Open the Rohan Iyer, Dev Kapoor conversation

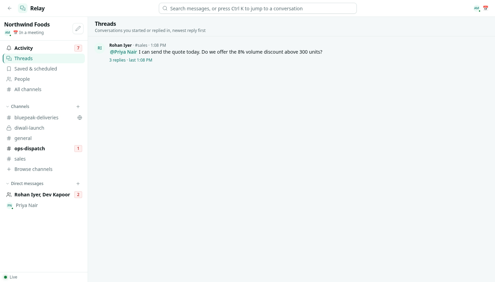point(44,195)
